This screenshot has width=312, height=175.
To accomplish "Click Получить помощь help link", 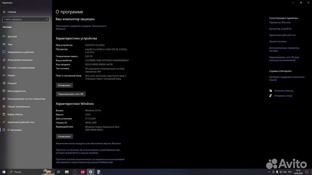I will click(284, 91).
